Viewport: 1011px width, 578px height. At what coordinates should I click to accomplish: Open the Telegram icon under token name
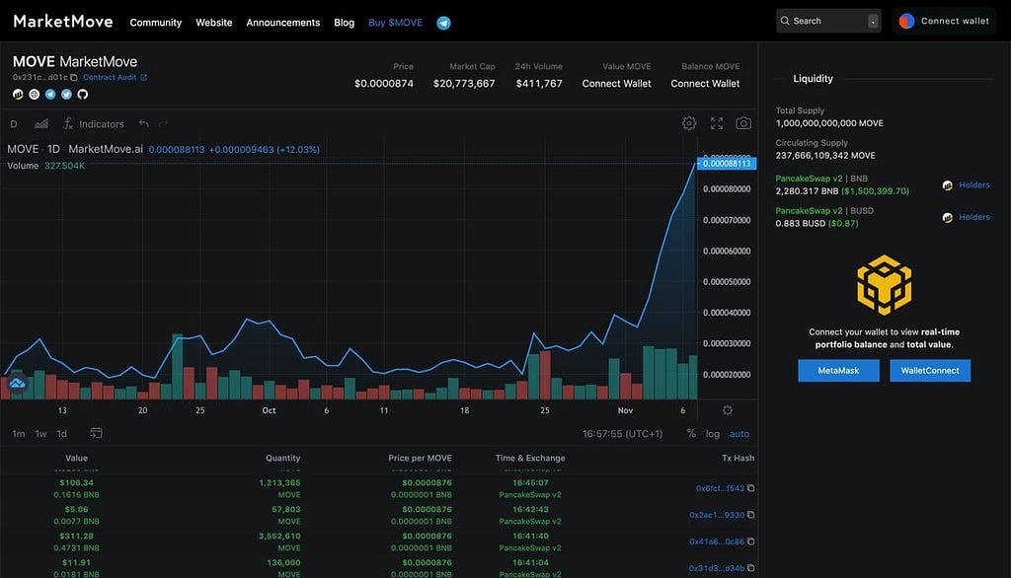pos(50,94)
